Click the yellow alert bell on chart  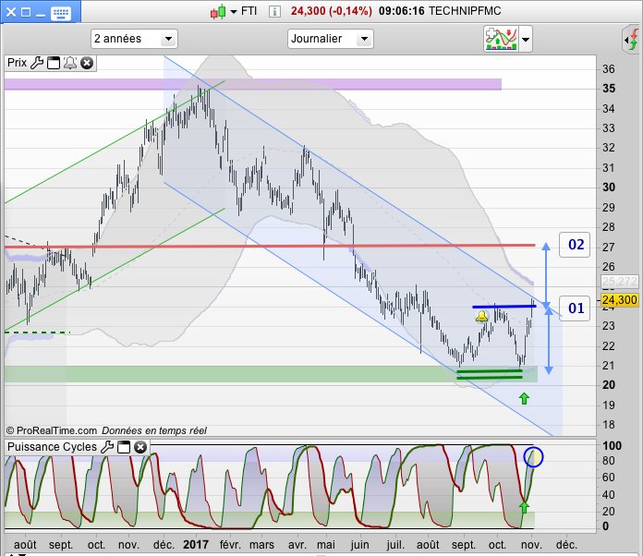[482, 317]
